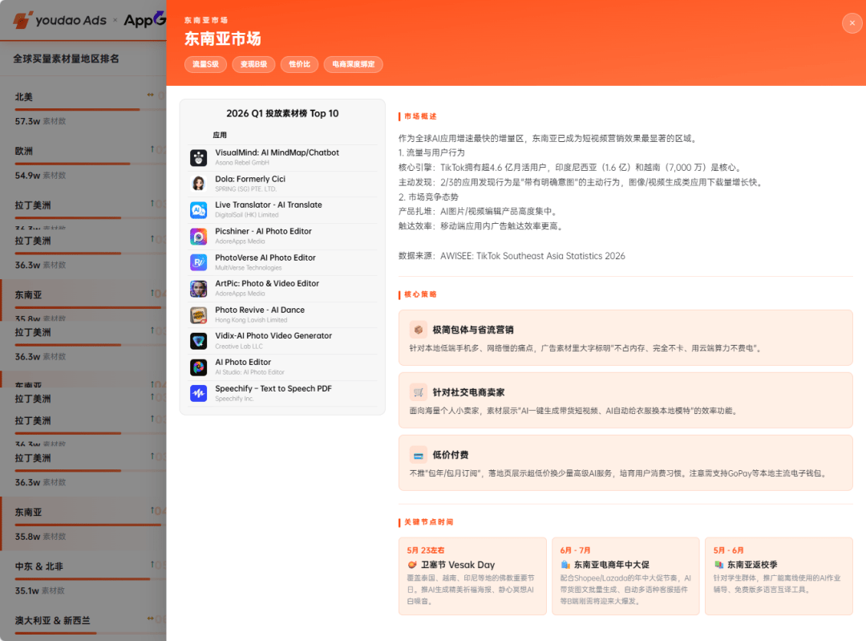The height and width of the screenshot is (641, 866).
Task: Click the 关键节点时间 section heading
Action: click(428, 522)
